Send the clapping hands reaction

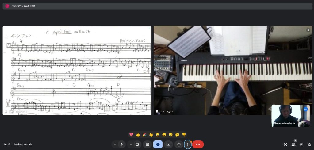(x=151, y=135)
